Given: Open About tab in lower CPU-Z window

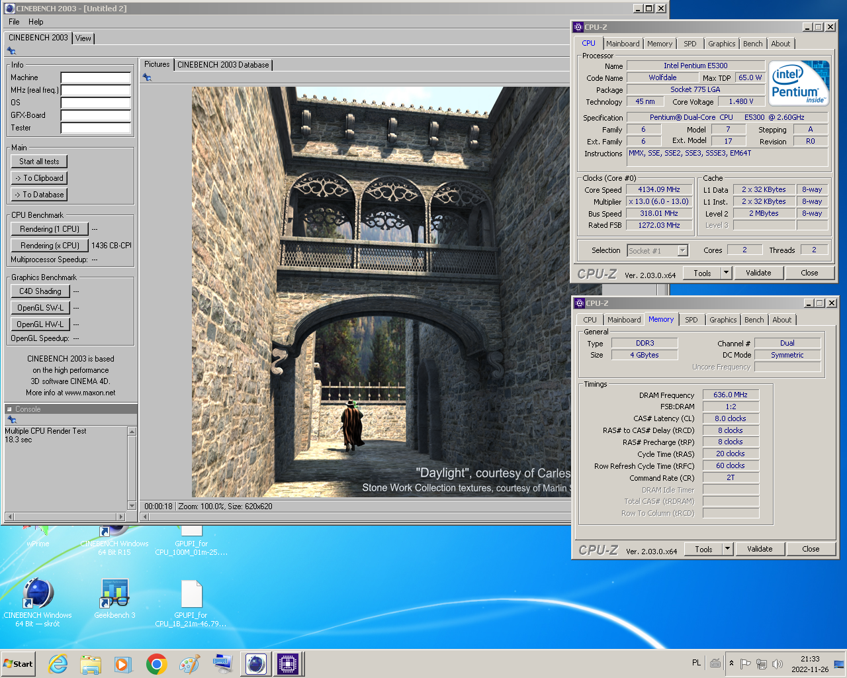Looking at the screenshot, I should [x=781, y=320].
